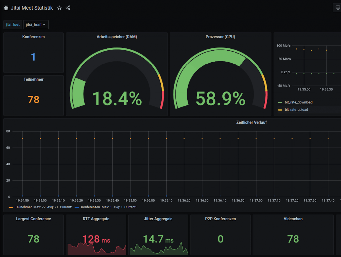Open the Konferenzen stat panel title menu
This screenshot has height=257, width=341.
click(x=33, y=37)
